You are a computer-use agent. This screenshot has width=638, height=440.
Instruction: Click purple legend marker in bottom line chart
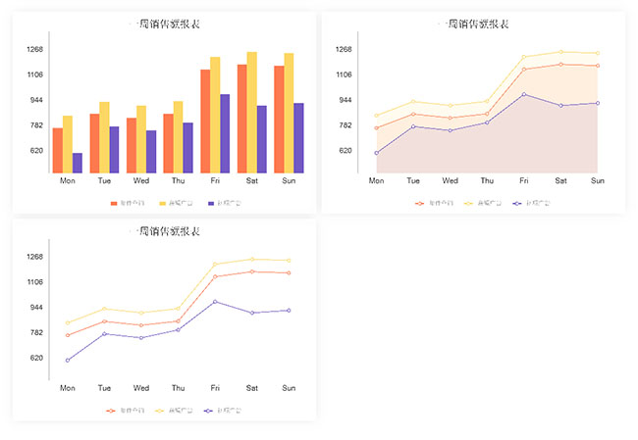208,411
